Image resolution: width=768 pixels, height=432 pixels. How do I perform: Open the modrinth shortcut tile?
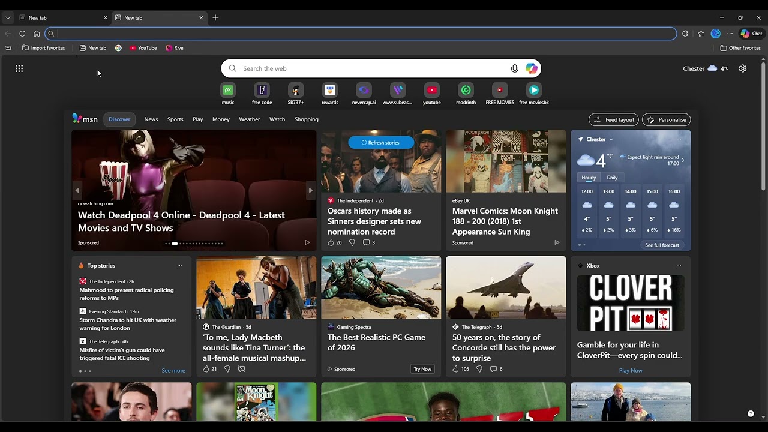tap(466, 90)
